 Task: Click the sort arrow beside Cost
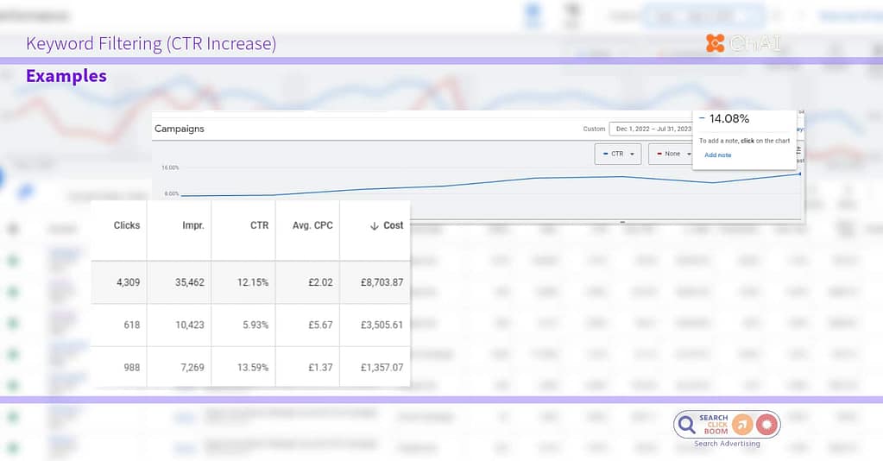click(x=374, y=225)
